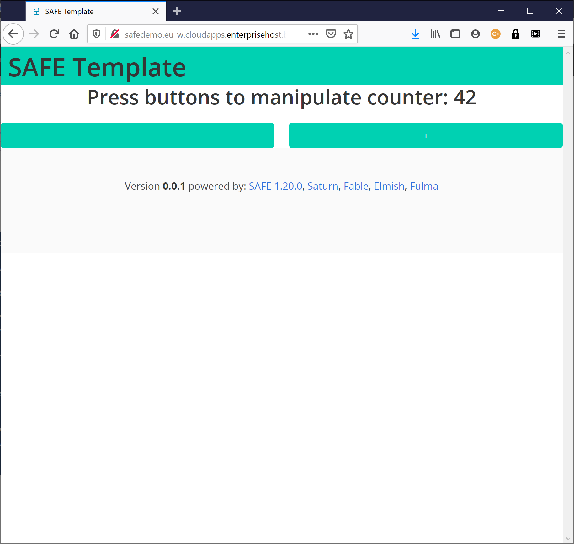
Task: Open the padlock password extension
Action: 516,34
